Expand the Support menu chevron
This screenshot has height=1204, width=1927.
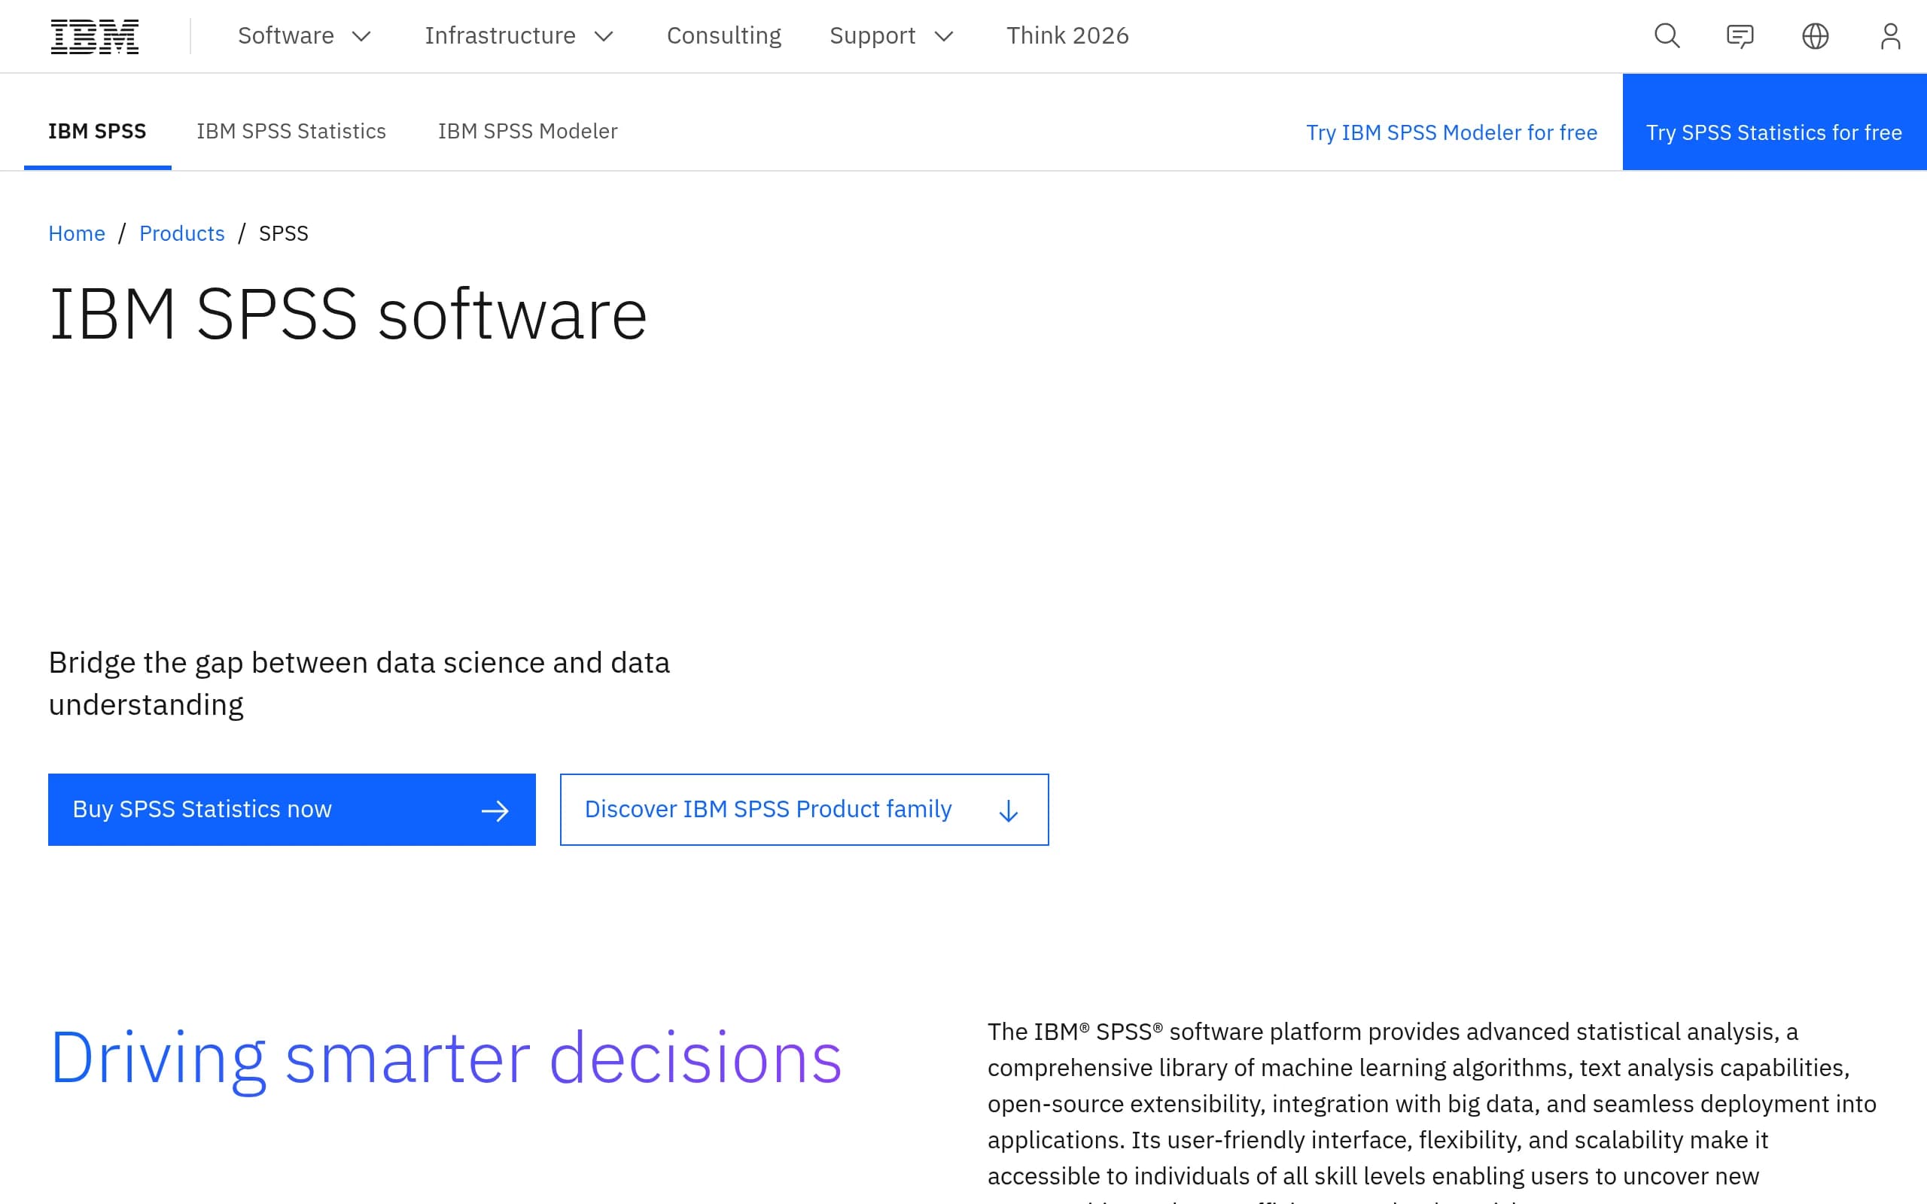pos(944,37)
